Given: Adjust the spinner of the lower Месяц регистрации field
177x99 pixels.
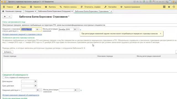Looking at the screenshot, I should coord(78,90).
